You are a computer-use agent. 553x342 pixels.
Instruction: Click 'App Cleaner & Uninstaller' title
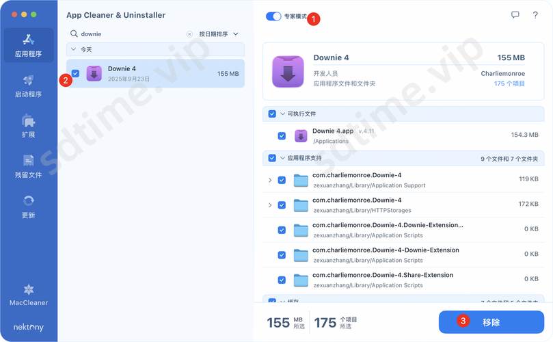point(116,15)
